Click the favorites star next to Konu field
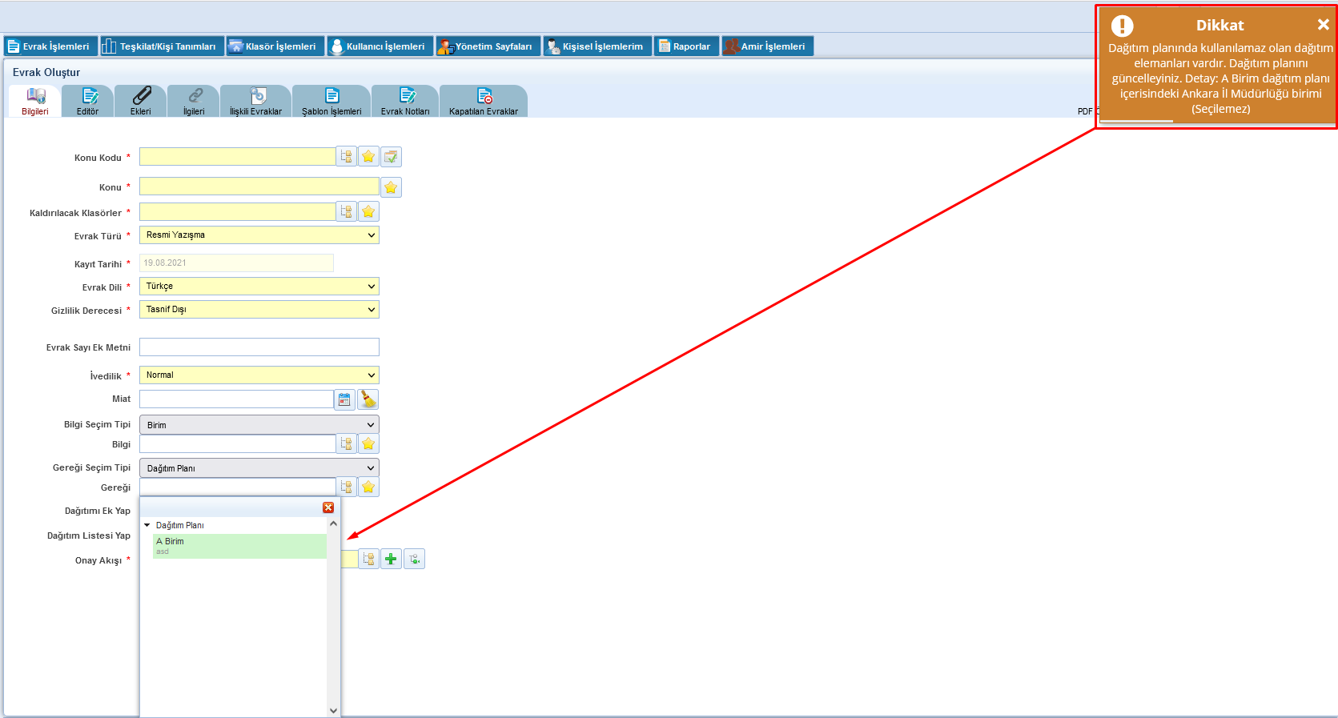 [x=391, y=187]
